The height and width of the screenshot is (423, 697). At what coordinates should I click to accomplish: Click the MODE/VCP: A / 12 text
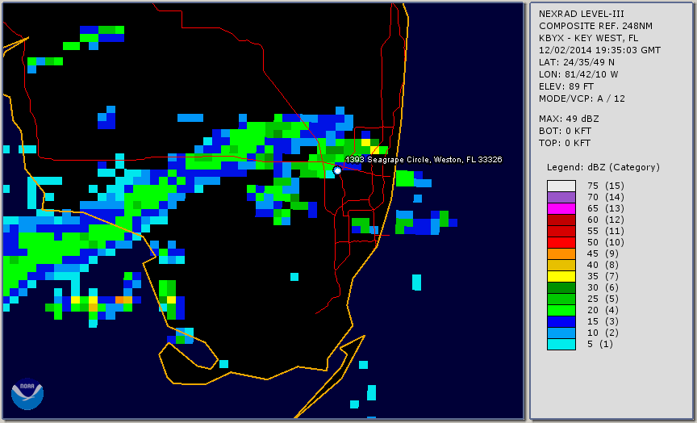(x=582, y=98)
